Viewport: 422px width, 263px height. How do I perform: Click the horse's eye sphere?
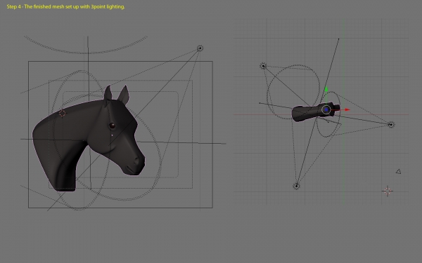112,126
